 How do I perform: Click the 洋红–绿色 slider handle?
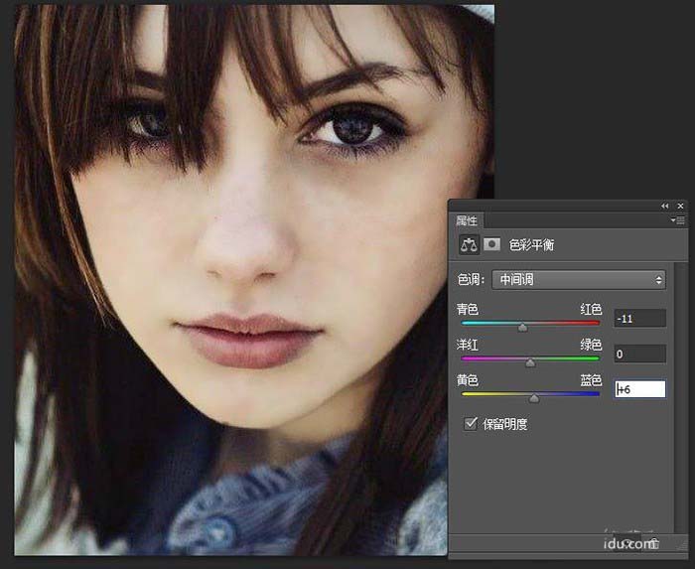point(529,362)
